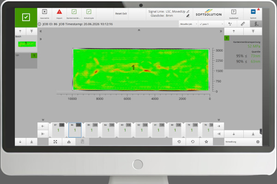Image resolution: width=277 pixels, height=184 pixels.
Task: Select the Anisotropie toolbar checkmark item
Action: (x=89, y=14)
